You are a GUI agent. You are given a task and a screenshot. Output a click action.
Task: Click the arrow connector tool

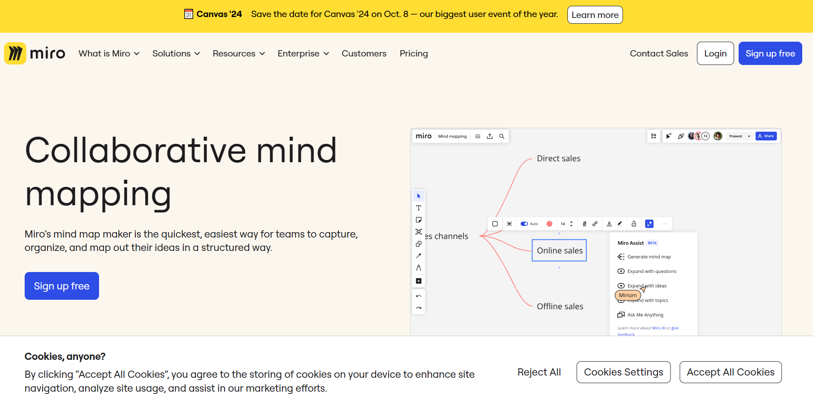[x=418, y=256]
